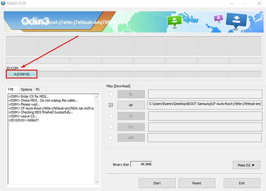Click the green download icon in banner
266x191 pixels.
click(x=174, y=21)
